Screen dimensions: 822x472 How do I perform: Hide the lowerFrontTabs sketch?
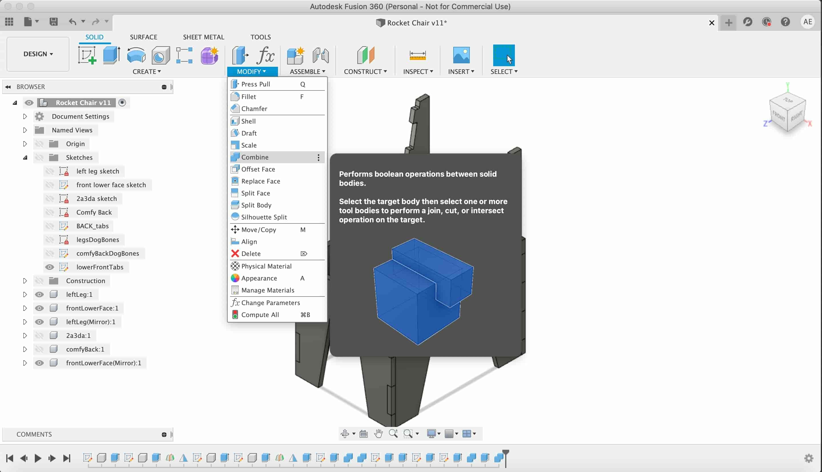pyautogui.click(x=49, y=267)
